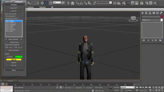Click the object color swatch

[x=162, y=16]
